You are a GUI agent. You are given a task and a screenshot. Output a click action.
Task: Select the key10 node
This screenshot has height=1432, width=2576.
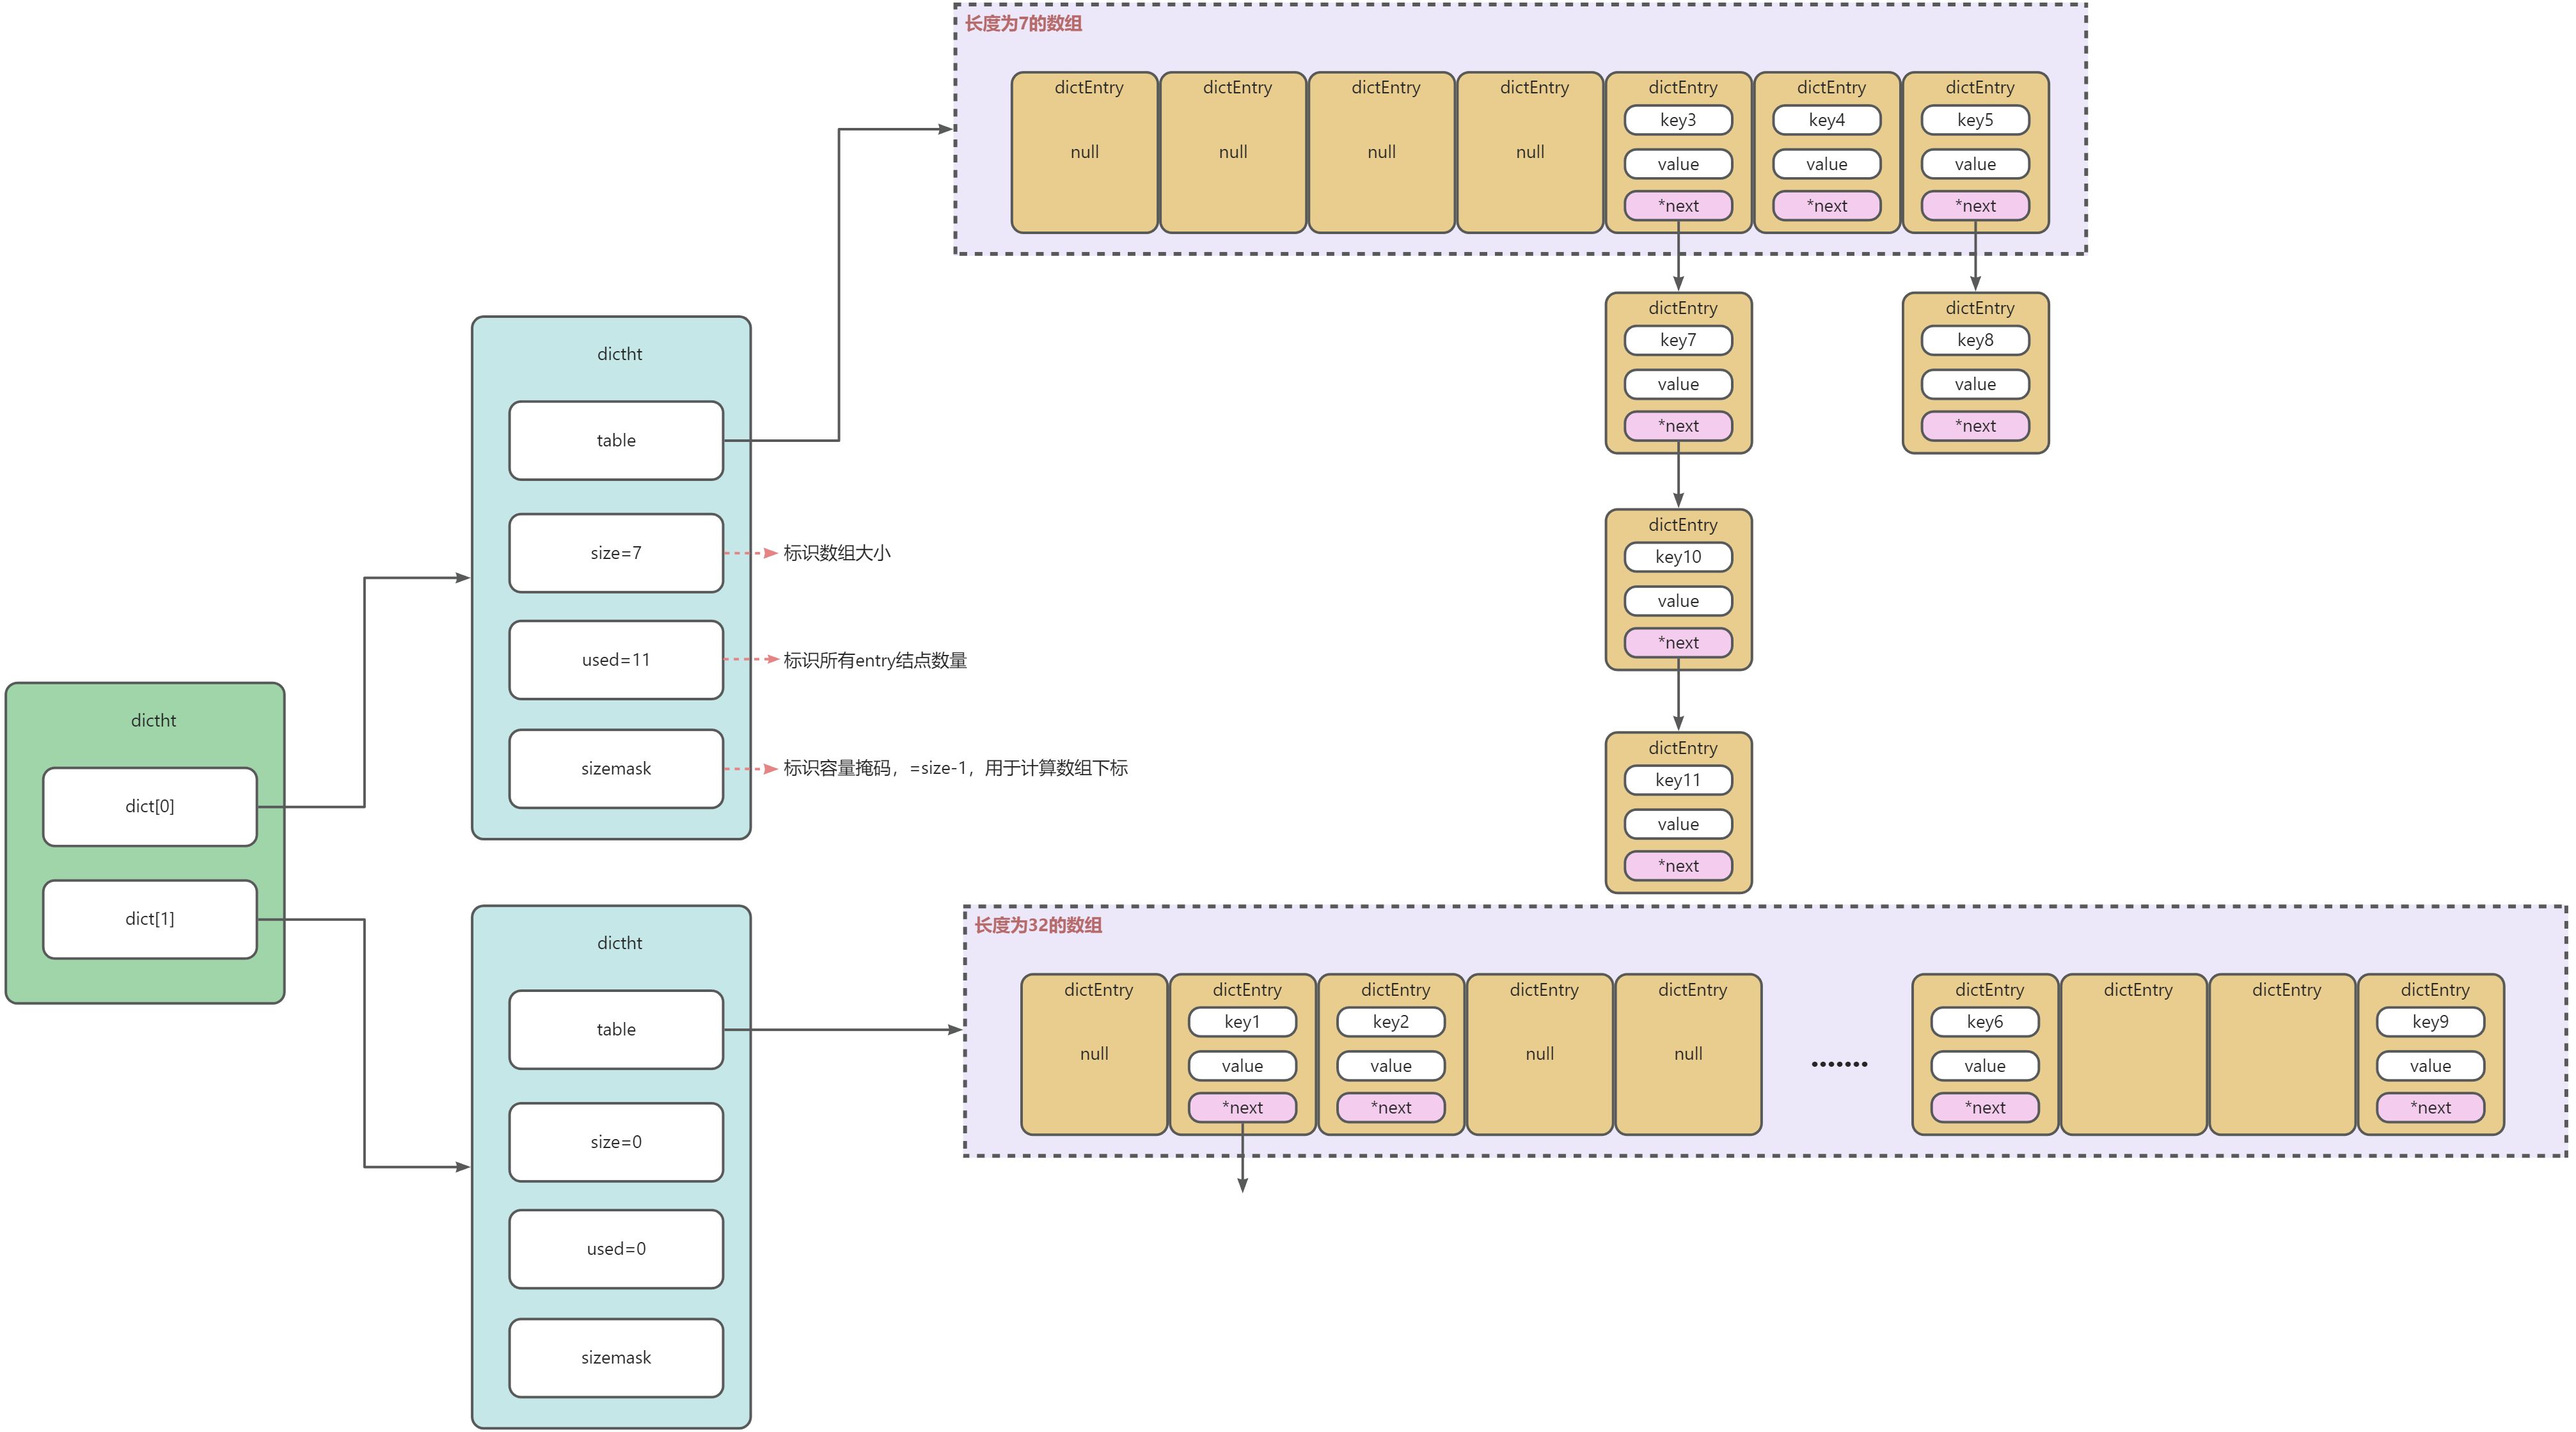1678,557
